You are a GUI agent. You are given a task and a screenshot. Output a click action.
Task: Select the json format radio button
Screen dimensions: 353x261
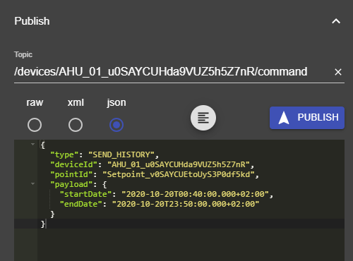116,125
